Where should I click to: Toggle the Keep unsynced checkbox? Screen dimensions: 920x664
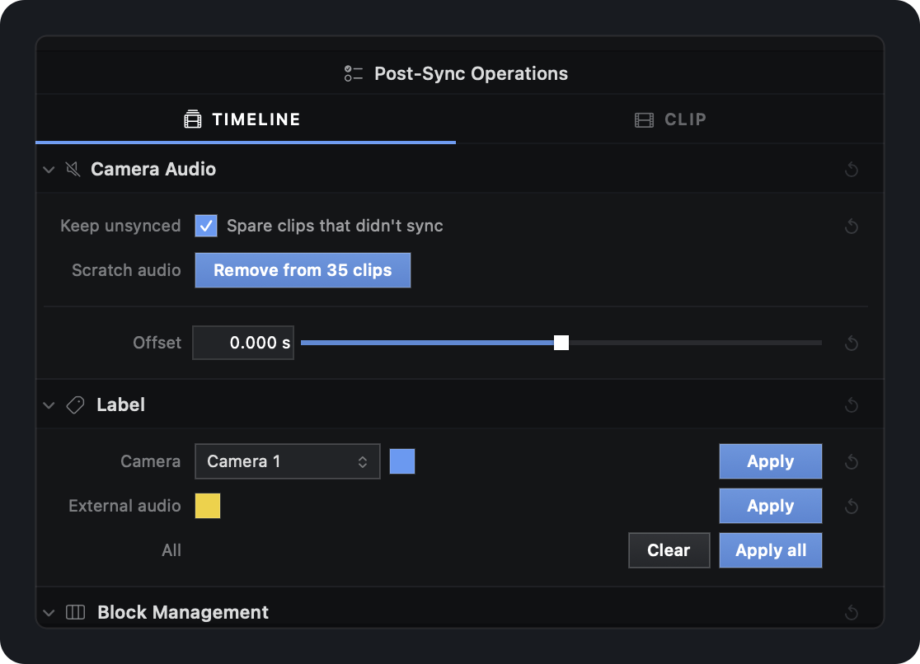(206, 226)
